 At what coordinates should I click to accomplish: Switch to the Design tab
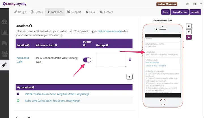(20, 12)
